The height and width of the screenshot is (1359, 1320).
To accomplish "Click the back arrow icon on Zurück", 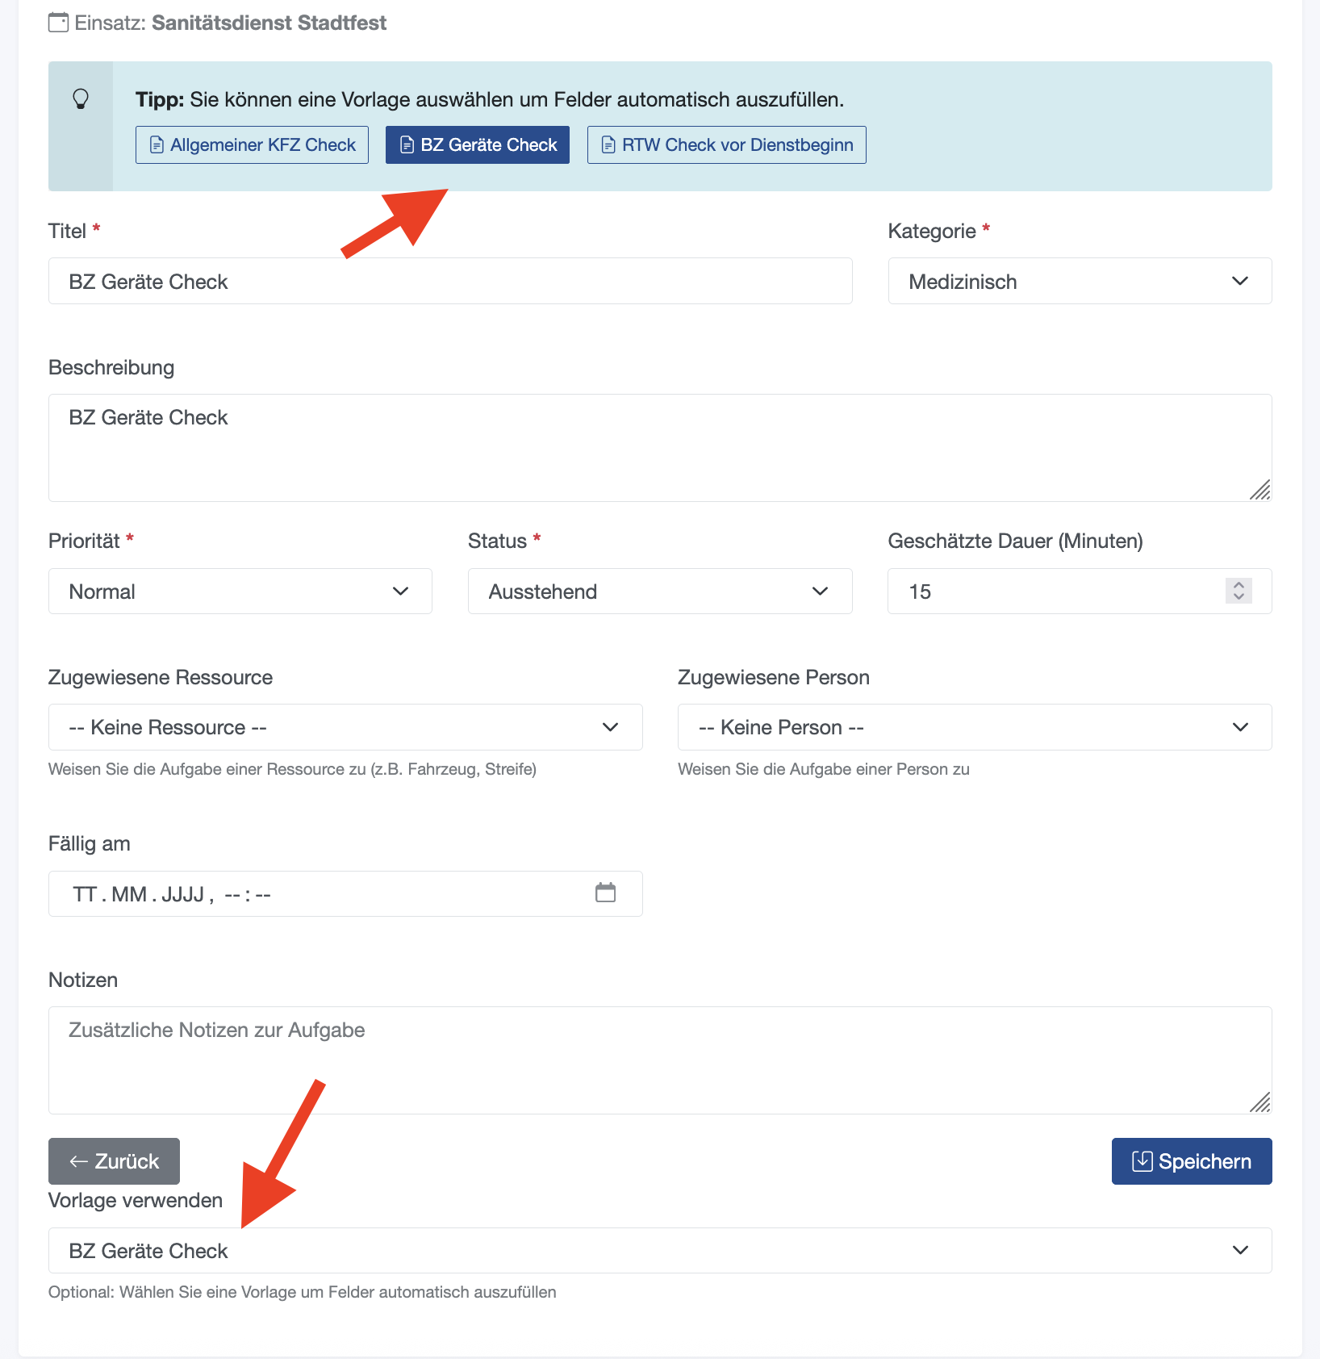I will [x=78, y=1161].
